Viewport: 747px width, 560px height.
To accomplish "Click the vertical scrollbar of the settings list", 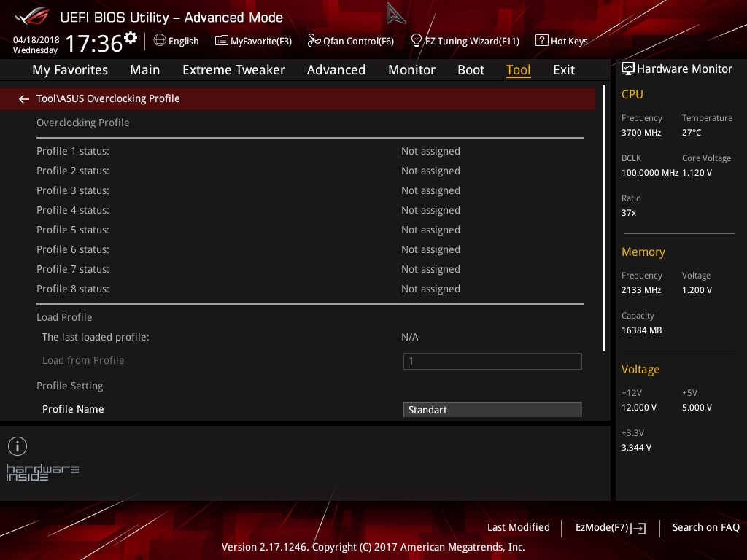I will pos(605,218).
